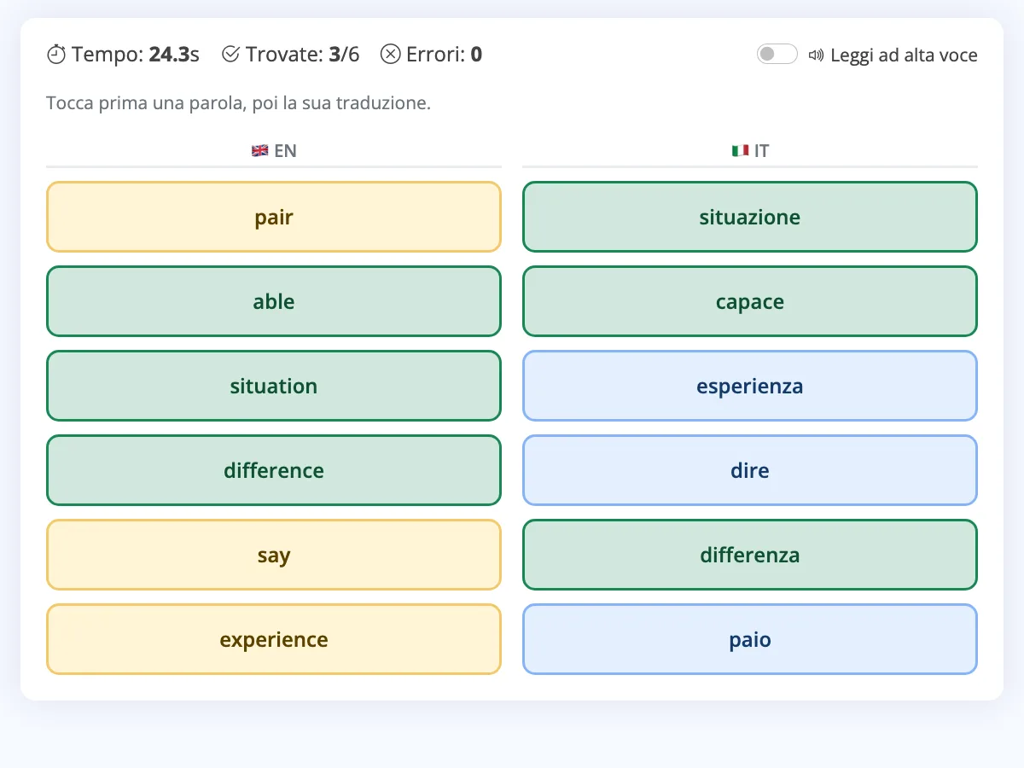Click the "Leggi ad alta voce" label text
1024x768 pixels.
(x=904, y=55)
